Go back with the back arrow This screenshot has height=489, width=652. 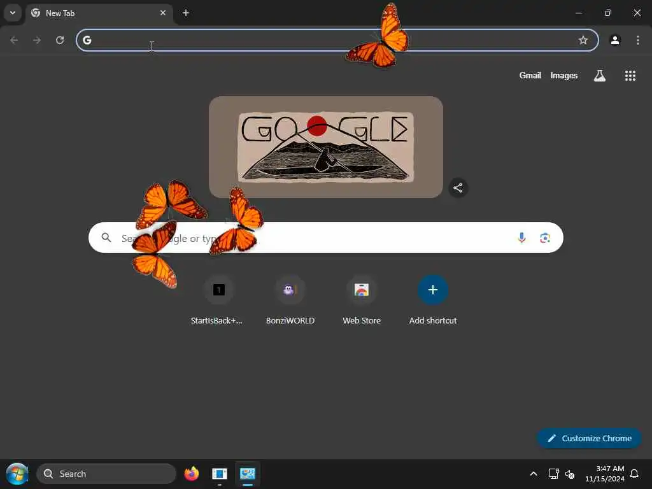(14, 40)
